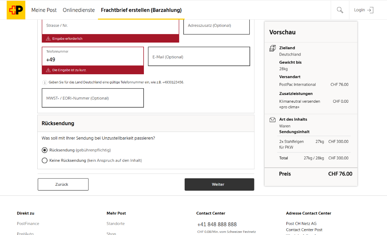Select Keine Rücksendung radio option

[x=45, y=160]
